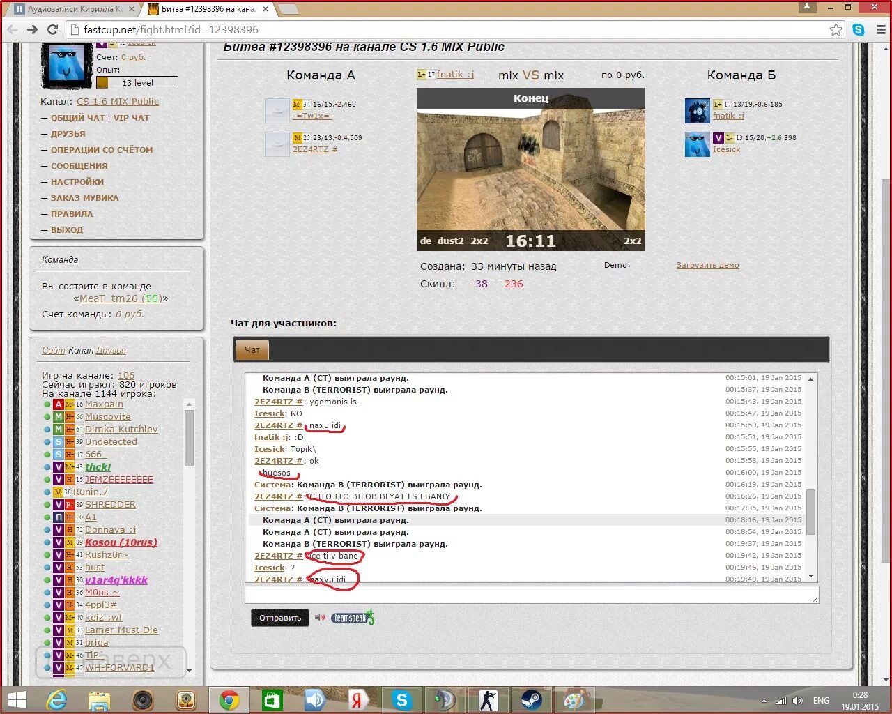The image size is (892, 714).
Task: Open Счет 0 руб. link
Action: [134, 57]
